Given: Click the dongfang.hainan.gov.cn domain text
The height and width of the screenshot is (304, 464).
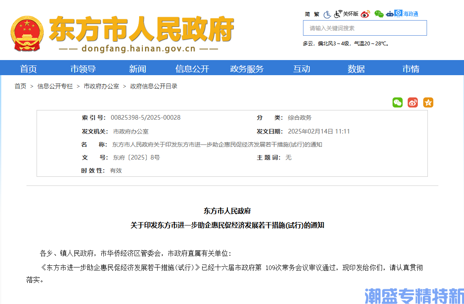Looking at the screenshot, I should pyautogui.click(x=139, y=49).
